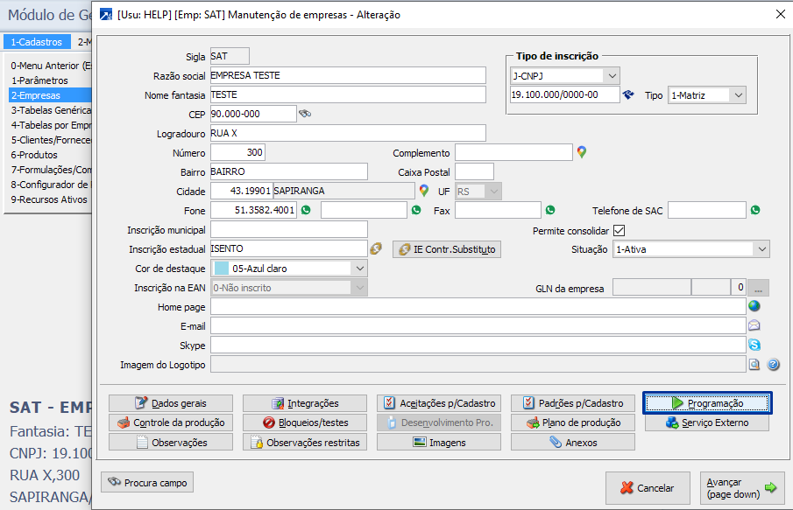793x510 pixels.
Task: Open the 1-Cadastros menu tab
Action: [x=36, y=41]
